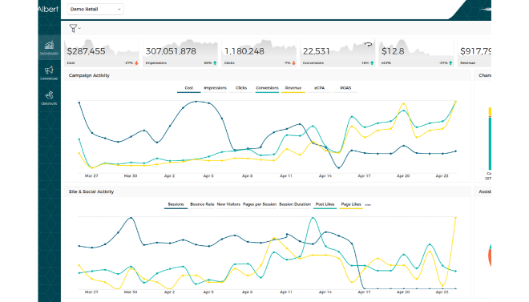This screenshot has height=302, width=529.
Task: Click the Albert logo
Action: tap(48, 9)
